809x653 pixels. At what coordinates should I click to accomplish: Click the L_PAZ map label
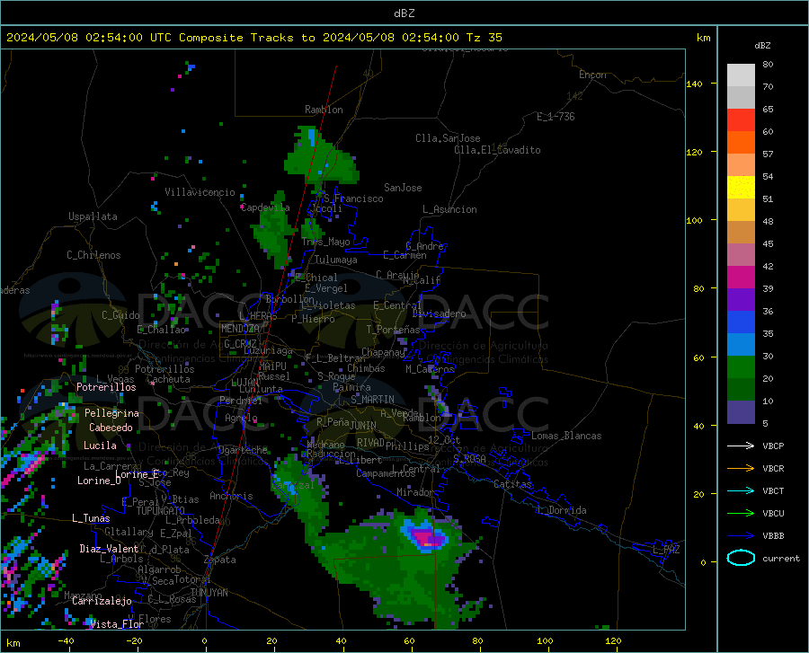666,550
